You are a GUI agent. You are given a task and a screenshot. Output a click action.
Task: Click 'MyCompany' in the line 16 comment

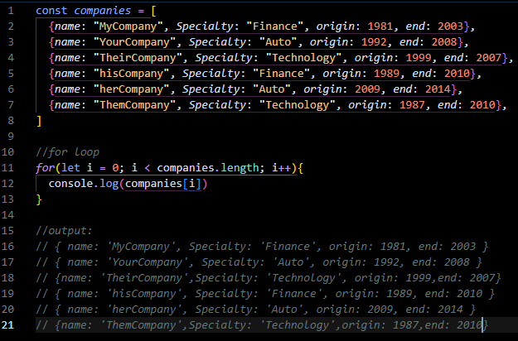tap(141, 247)
